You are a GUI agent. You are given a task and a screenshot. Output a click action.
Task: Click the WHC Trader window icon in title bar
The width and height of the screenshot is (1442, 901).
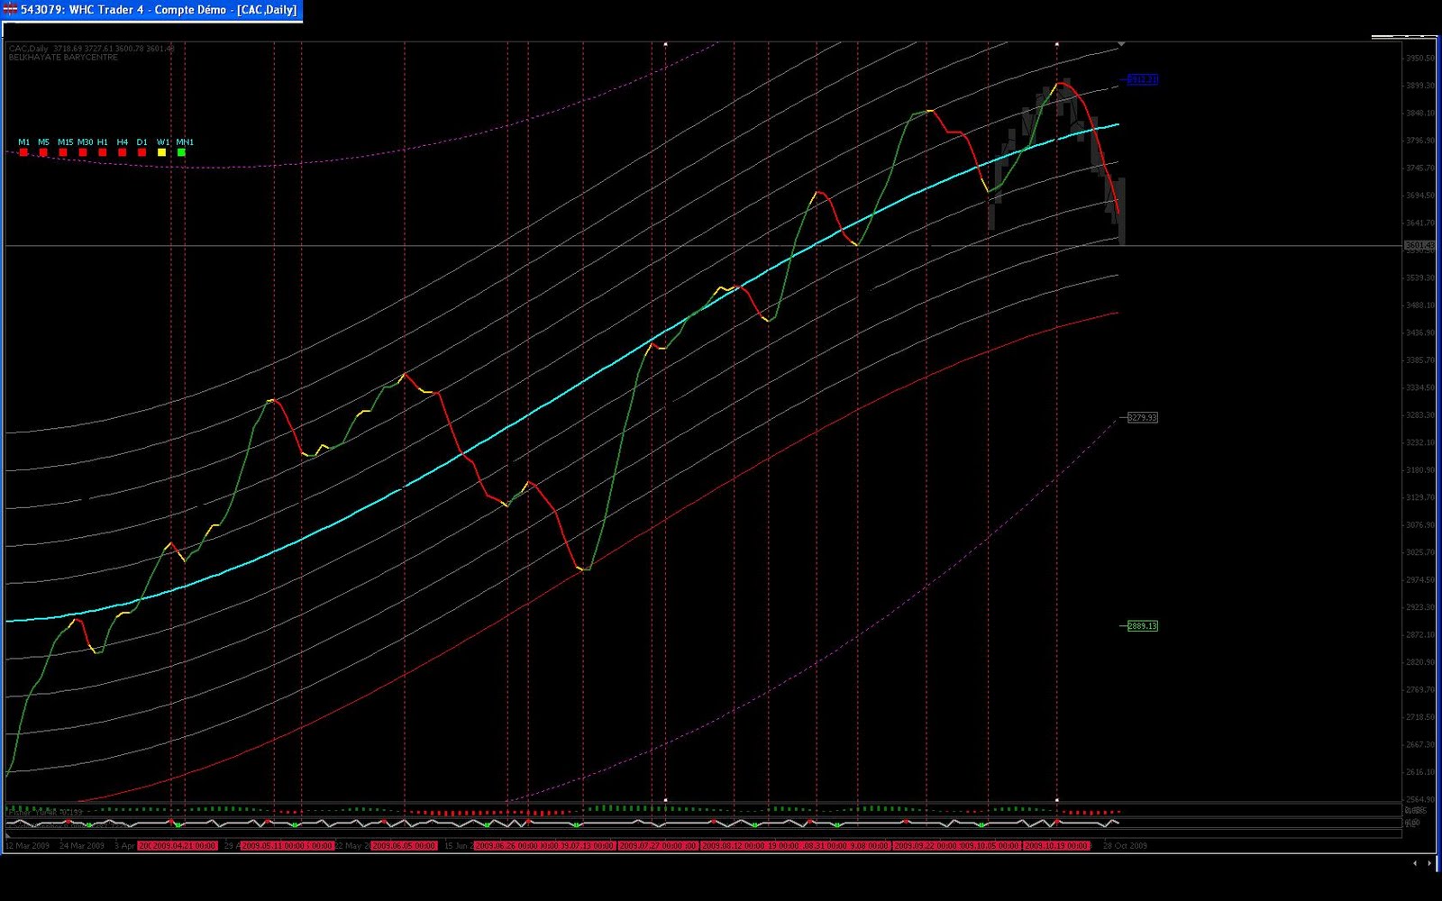[10, 9]
